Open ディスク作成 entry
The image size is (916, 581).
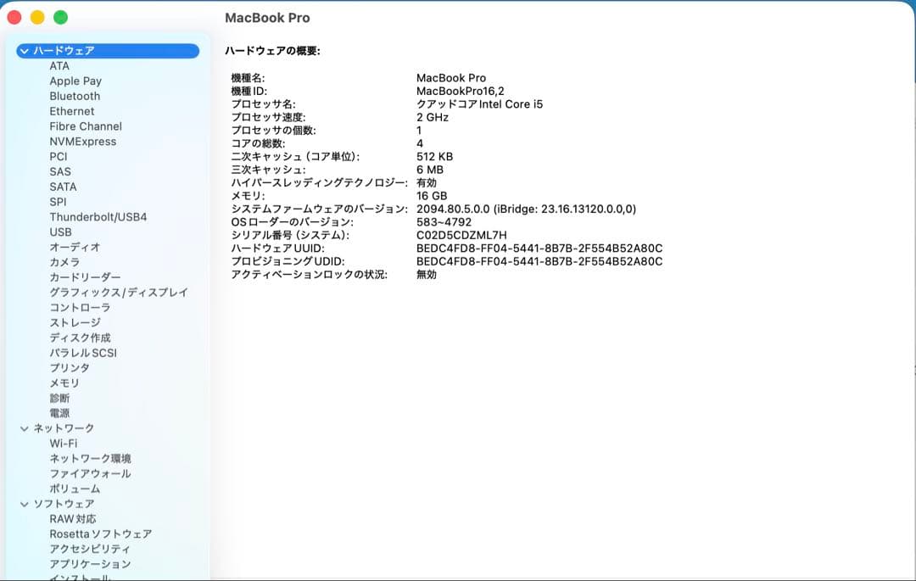click(80, 338)
